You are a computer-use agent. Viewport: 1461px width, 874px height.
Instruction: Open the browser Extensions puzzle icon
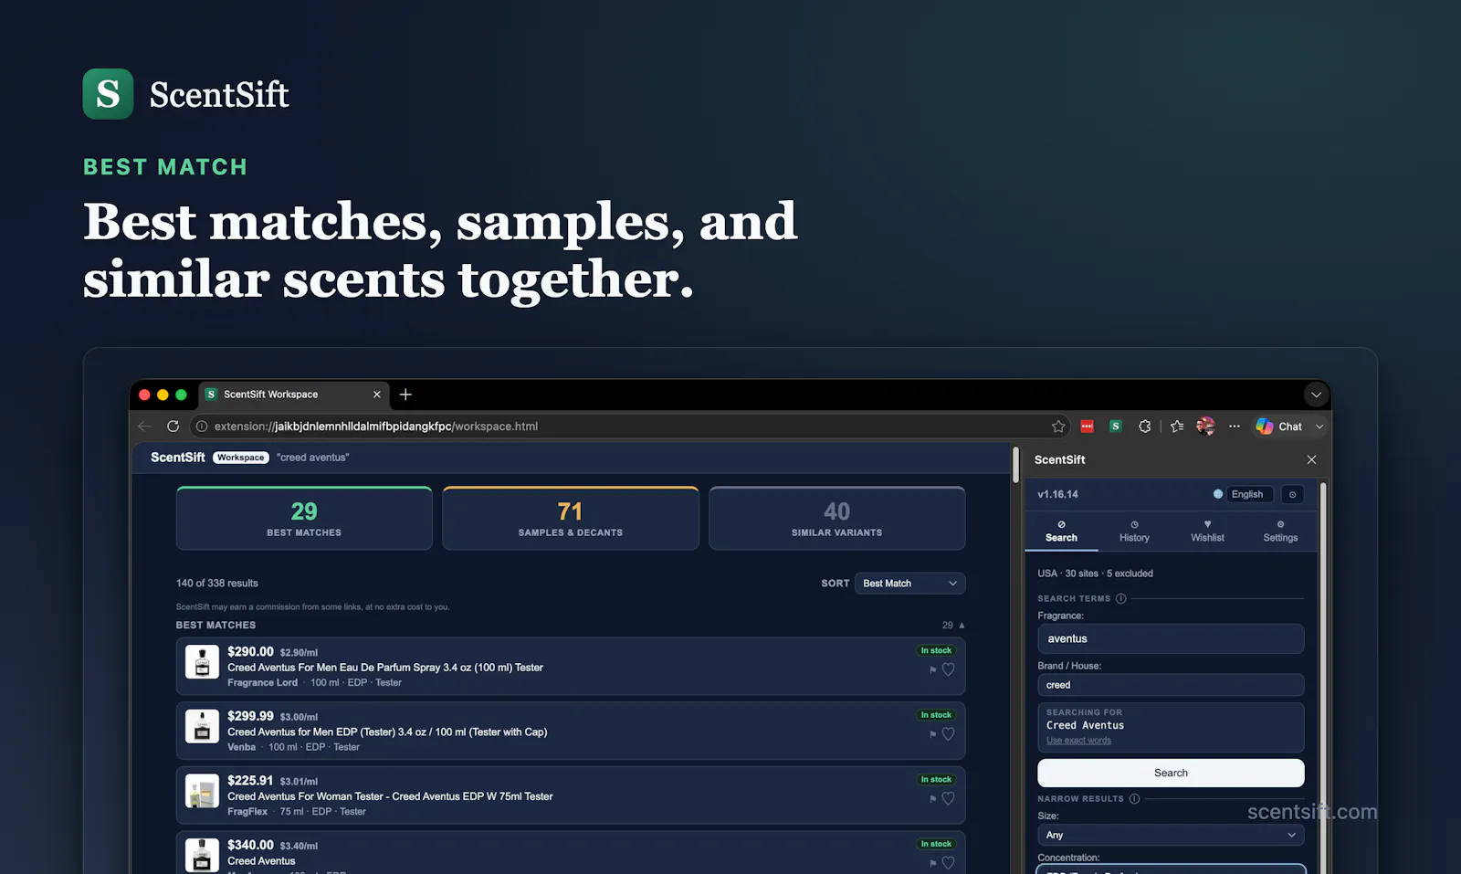point(1144,426)
